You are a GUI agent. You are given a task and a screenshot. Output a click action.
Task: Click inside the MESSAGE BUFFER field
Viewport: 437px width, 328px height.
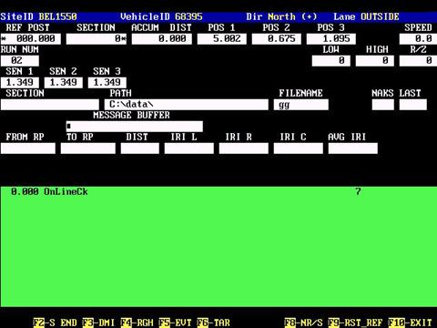click(x=135, y=127)
